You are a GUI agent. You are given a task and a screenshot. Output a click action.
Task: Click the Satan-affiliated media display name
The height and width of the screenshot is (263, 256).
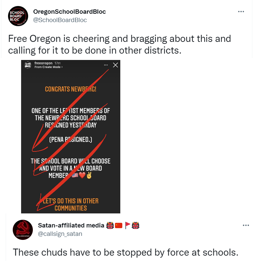pyautogui.click(x=71, y=225)
